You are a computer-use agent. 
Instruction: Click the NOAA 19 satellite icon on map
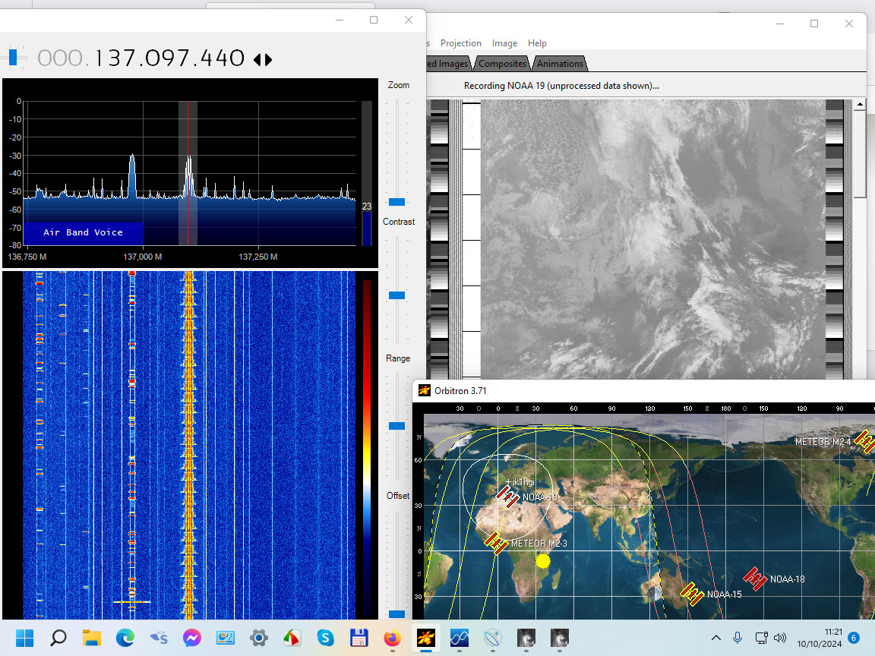[507, 496]
